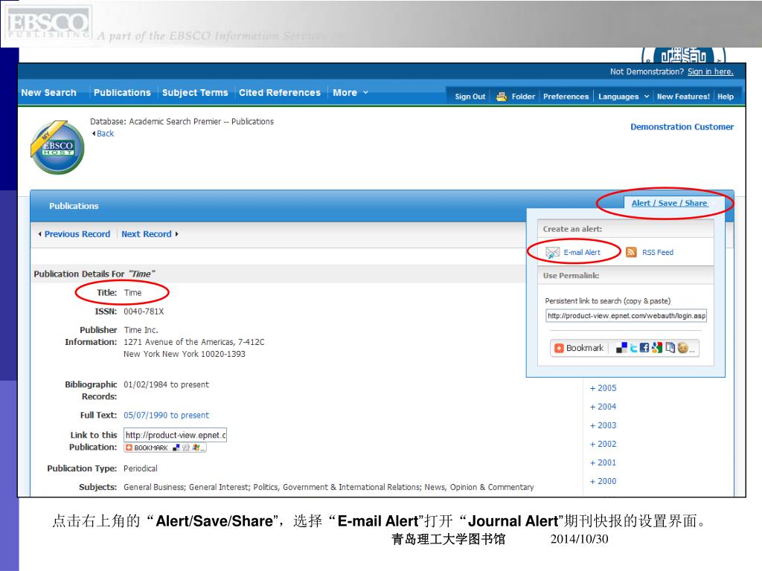
Task: Go to New Search
Action: [48, 93]
